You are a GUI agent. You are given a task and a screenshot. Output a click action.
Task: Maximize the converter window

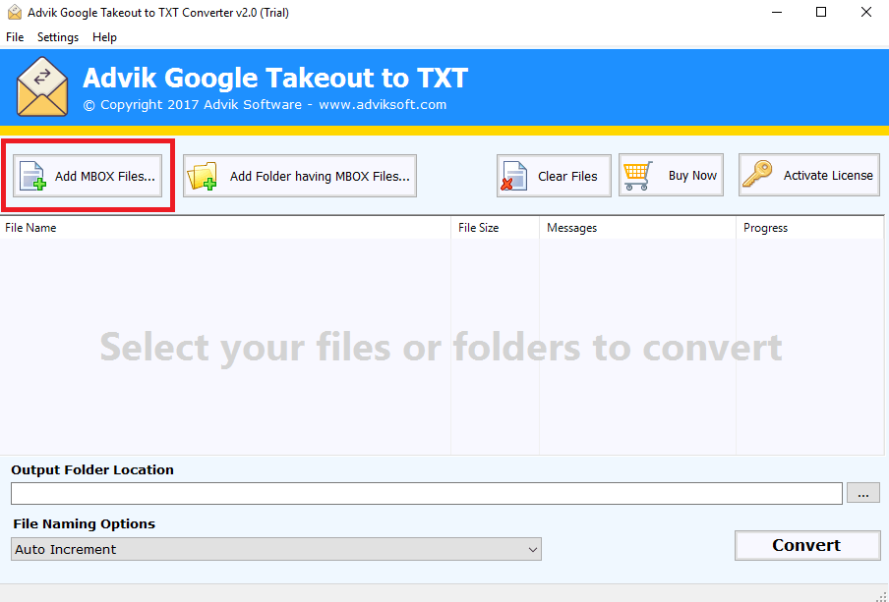(821, 12)
